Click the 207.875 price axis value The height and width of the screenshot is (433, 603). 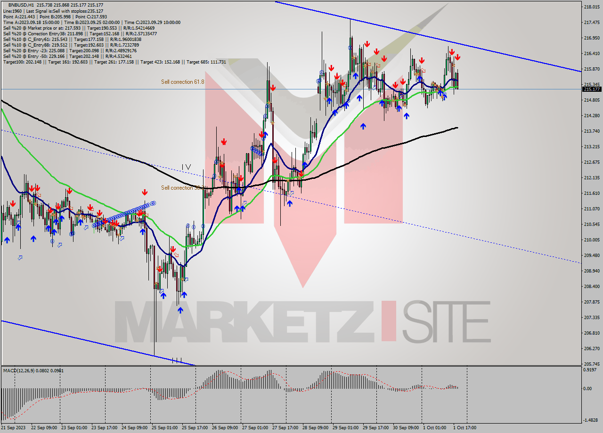click(592, 302)
